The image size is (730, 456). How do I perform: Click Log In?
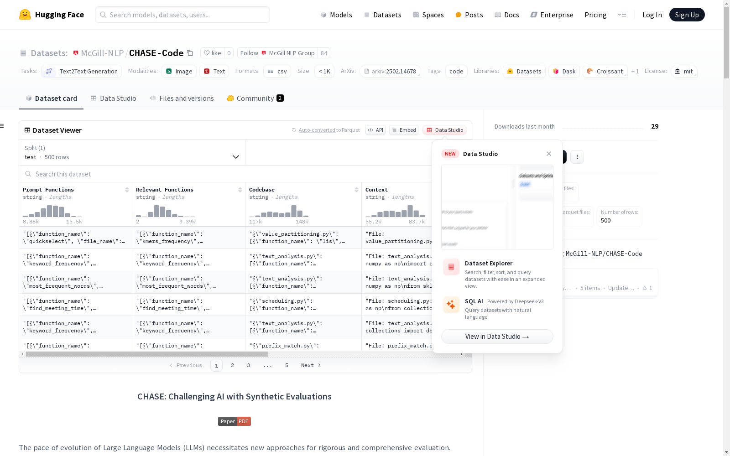coord(652,15)
